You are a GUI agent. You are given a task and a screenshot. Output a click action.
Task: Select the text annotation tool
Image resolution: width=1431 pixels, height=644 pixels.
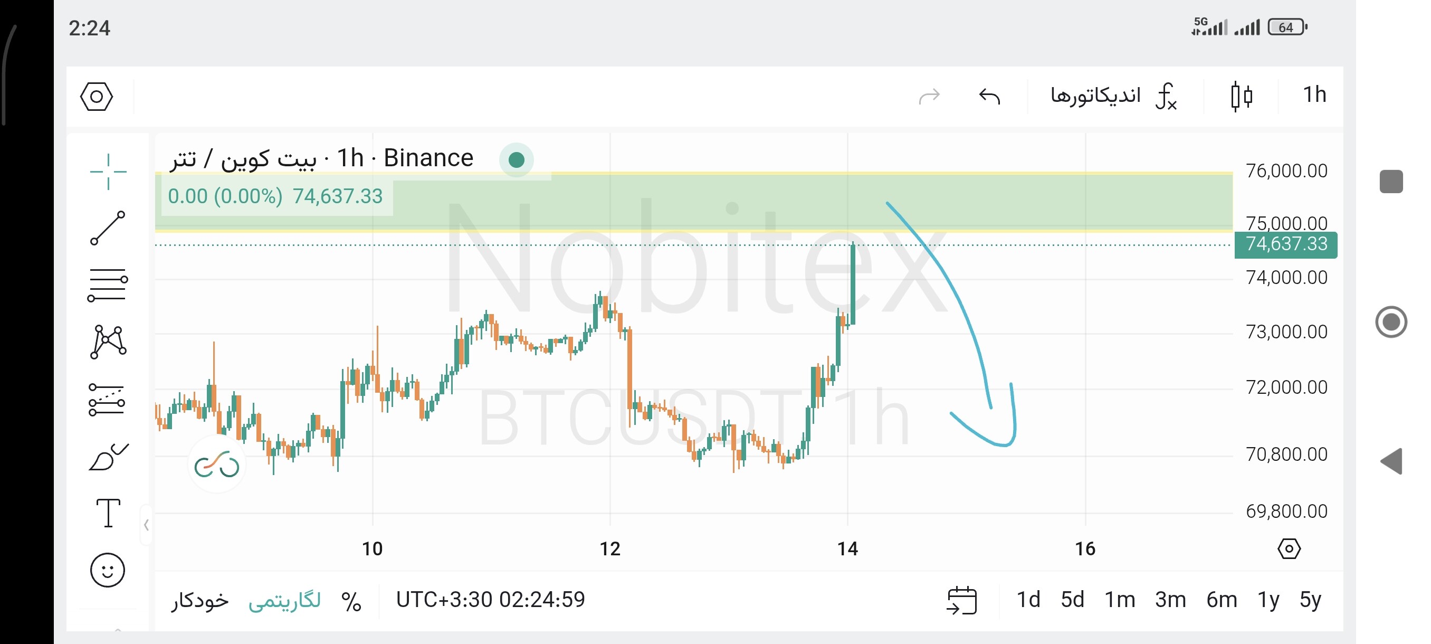click(x=108, y=513)
